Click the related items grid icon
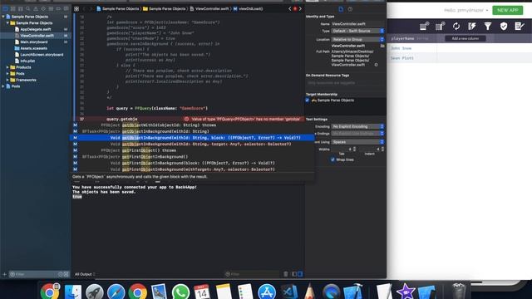This screenshot has width=532, height=299. [x=76, y=9]
